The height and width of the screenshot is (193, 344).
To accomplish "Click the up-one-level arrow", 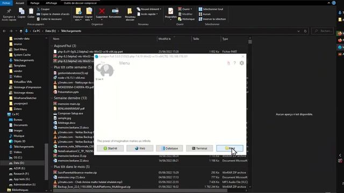I will point(21,31).
